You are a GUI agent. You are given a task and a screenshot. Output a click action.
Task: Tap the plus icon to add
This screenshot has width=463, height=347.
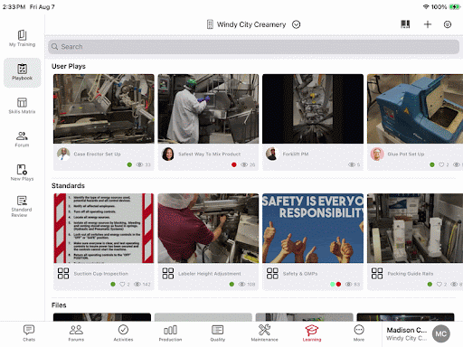point(428,24)
